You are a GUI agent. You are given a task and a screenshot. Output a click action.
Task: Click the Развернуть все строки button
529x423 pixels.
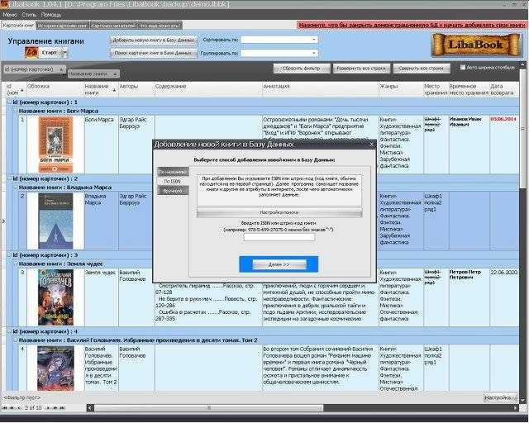point(361,69)
